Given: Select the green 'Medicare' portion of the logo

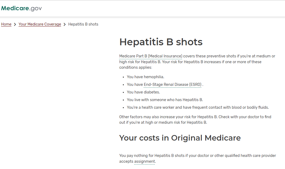Looking at the screenshot, I should [15, 8].
